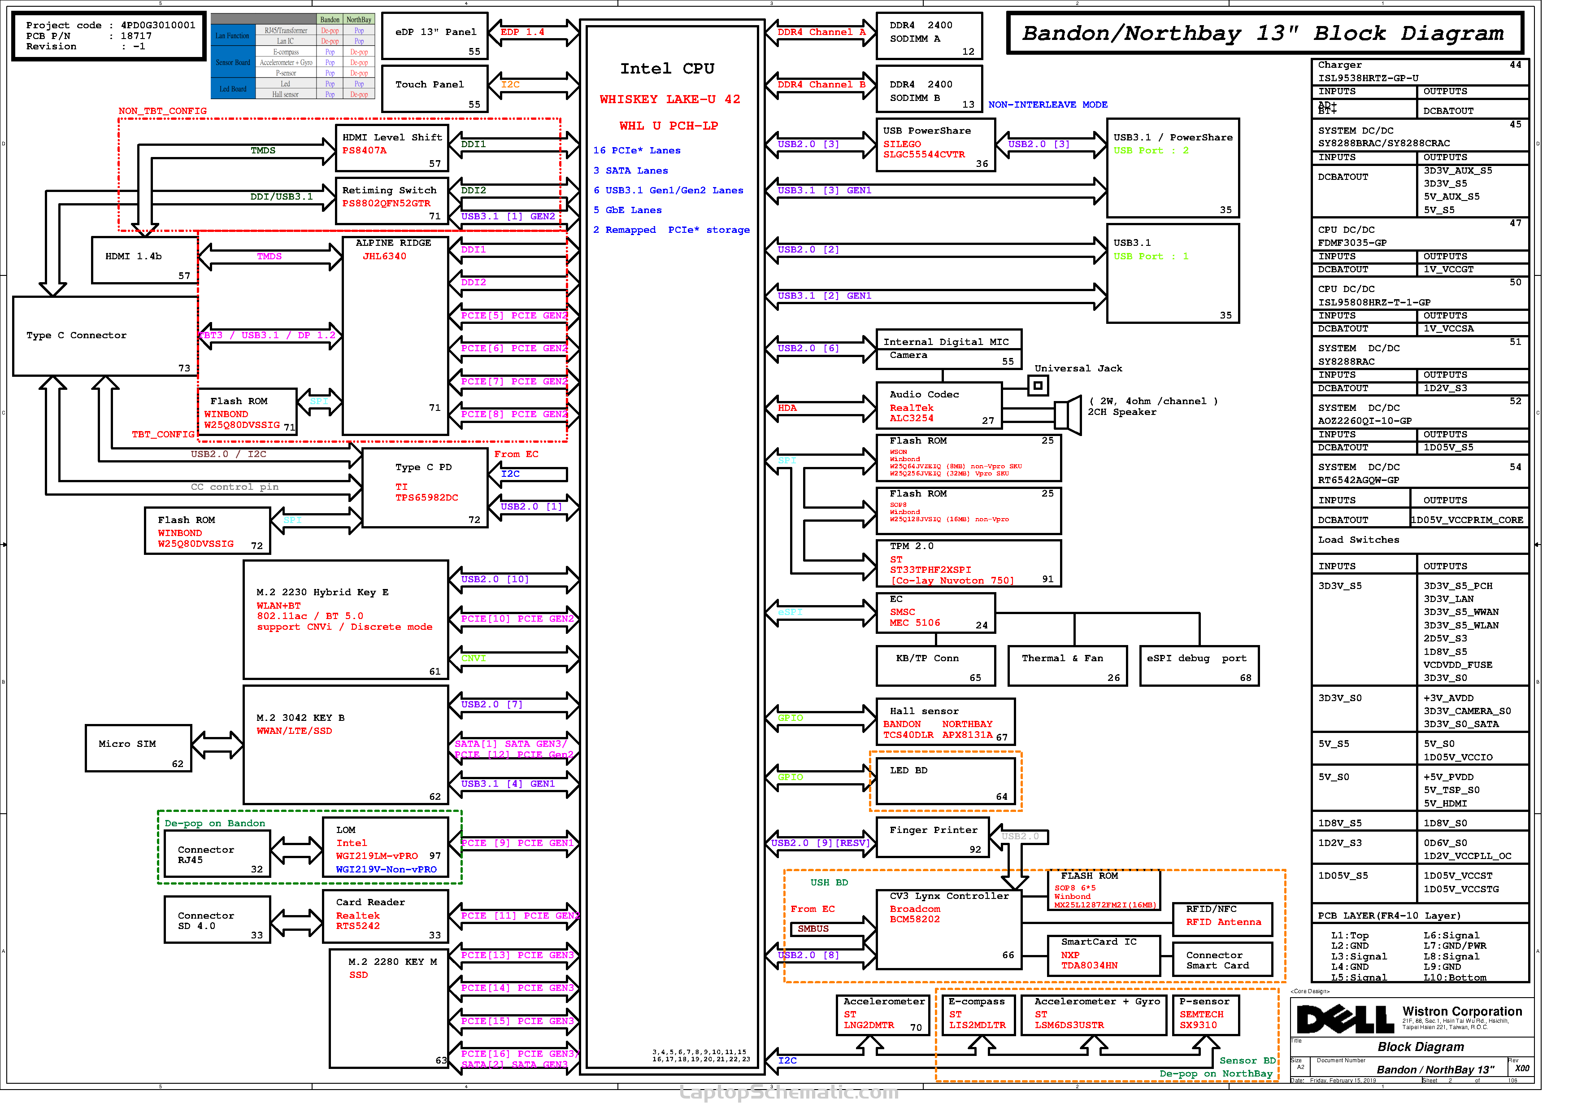Click the Finger Printer block
Viewport: 1573px width, 1112px height.
[933, 837]
